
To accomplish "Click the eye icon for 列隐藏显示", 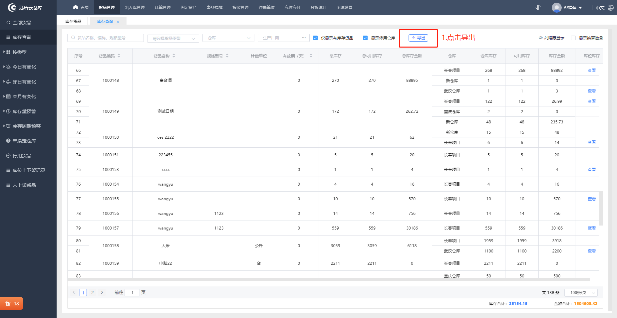I will click(541, 38).
